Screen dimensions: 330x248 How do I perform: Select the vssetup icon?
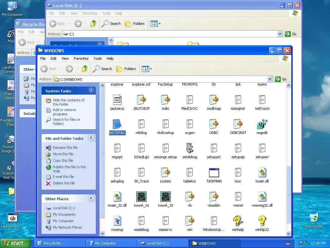tap(117, 221)
